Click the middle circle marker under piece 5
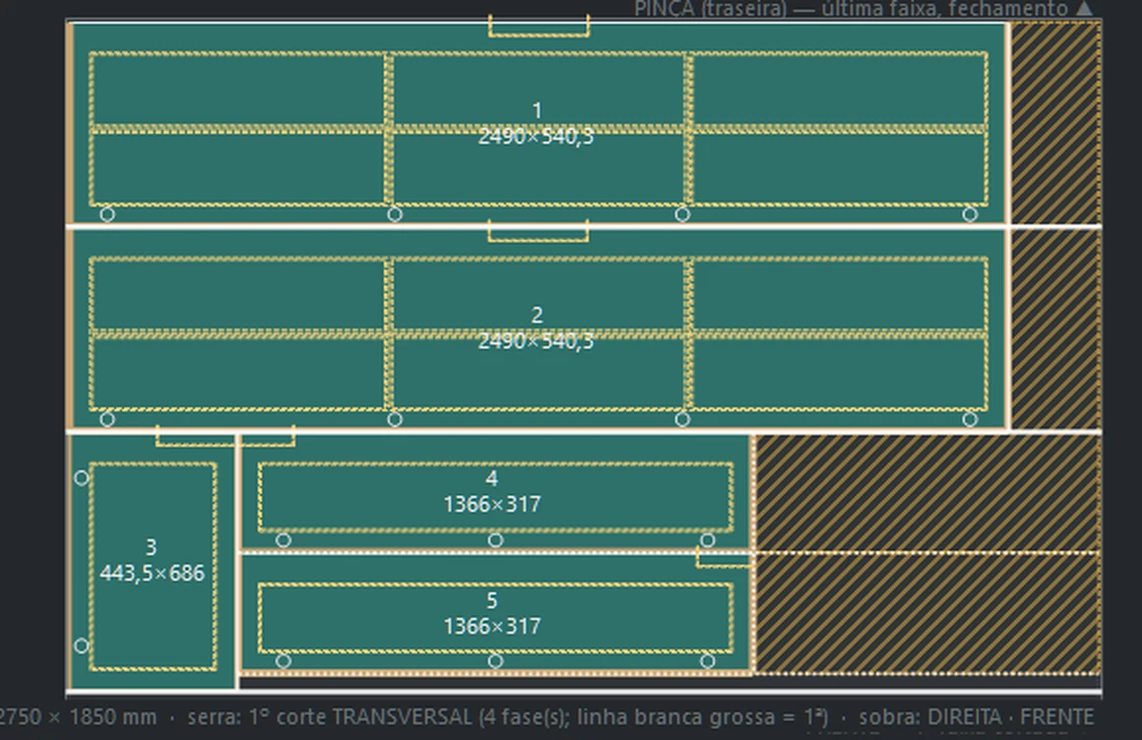This screenshot has width=1142, height=740. click(495, 661)
